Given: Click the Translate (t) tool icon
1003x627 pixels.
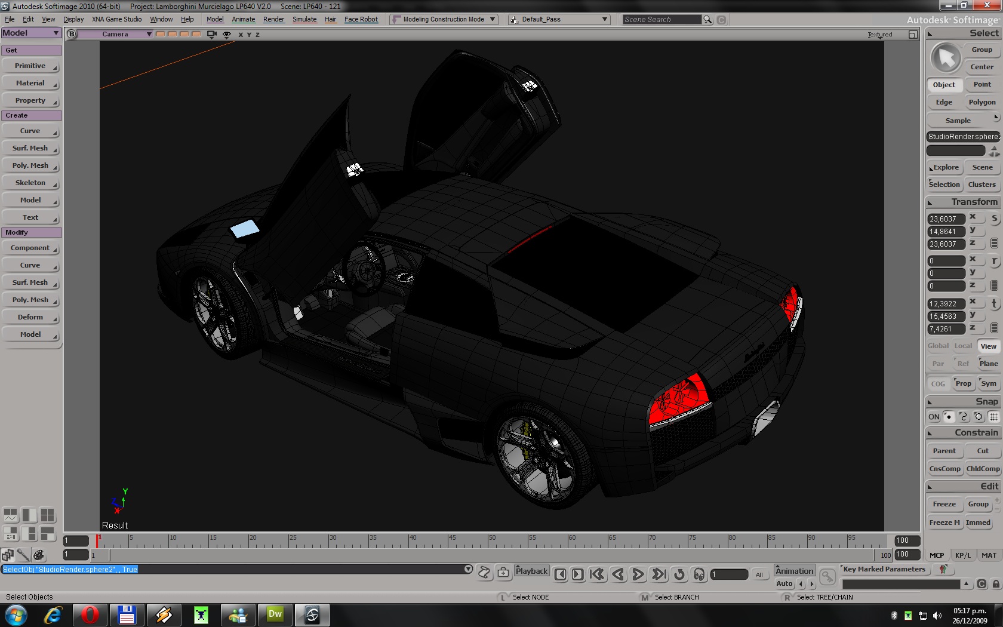Looking at the screenshot, I should (994, 303).
